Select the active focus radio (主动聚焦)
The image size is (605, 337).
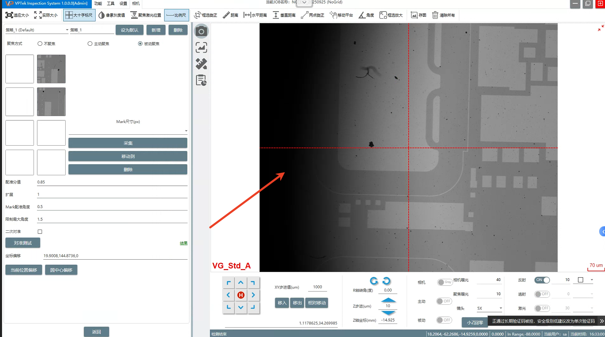tap(90, 44)
